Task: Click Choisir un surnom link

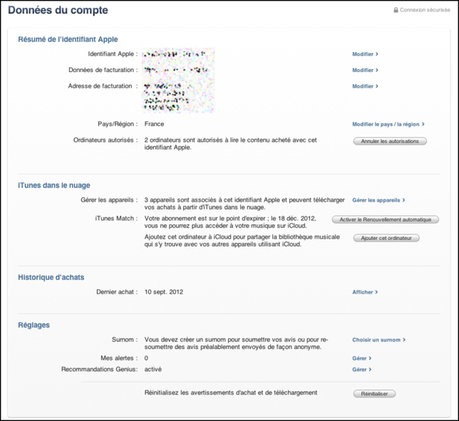Action: (x=378, y=340)
